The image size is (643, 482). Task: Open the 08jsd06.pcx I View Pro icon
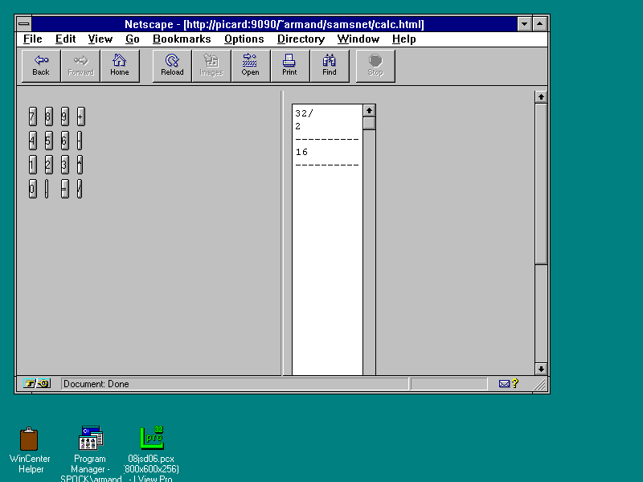point(151,453)
